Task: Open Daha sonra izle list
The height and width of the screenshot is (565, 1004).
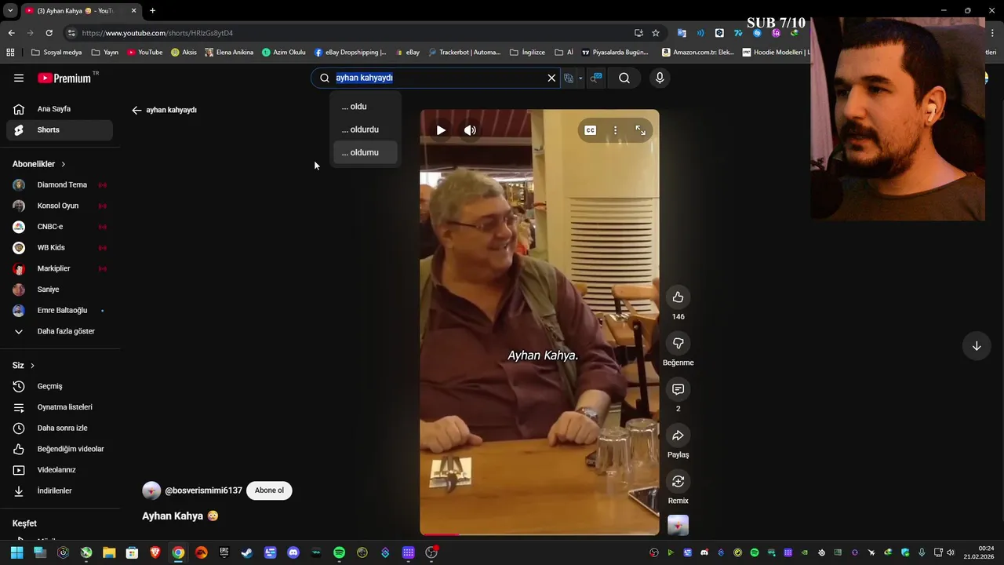Action: [x=60, y=428]
